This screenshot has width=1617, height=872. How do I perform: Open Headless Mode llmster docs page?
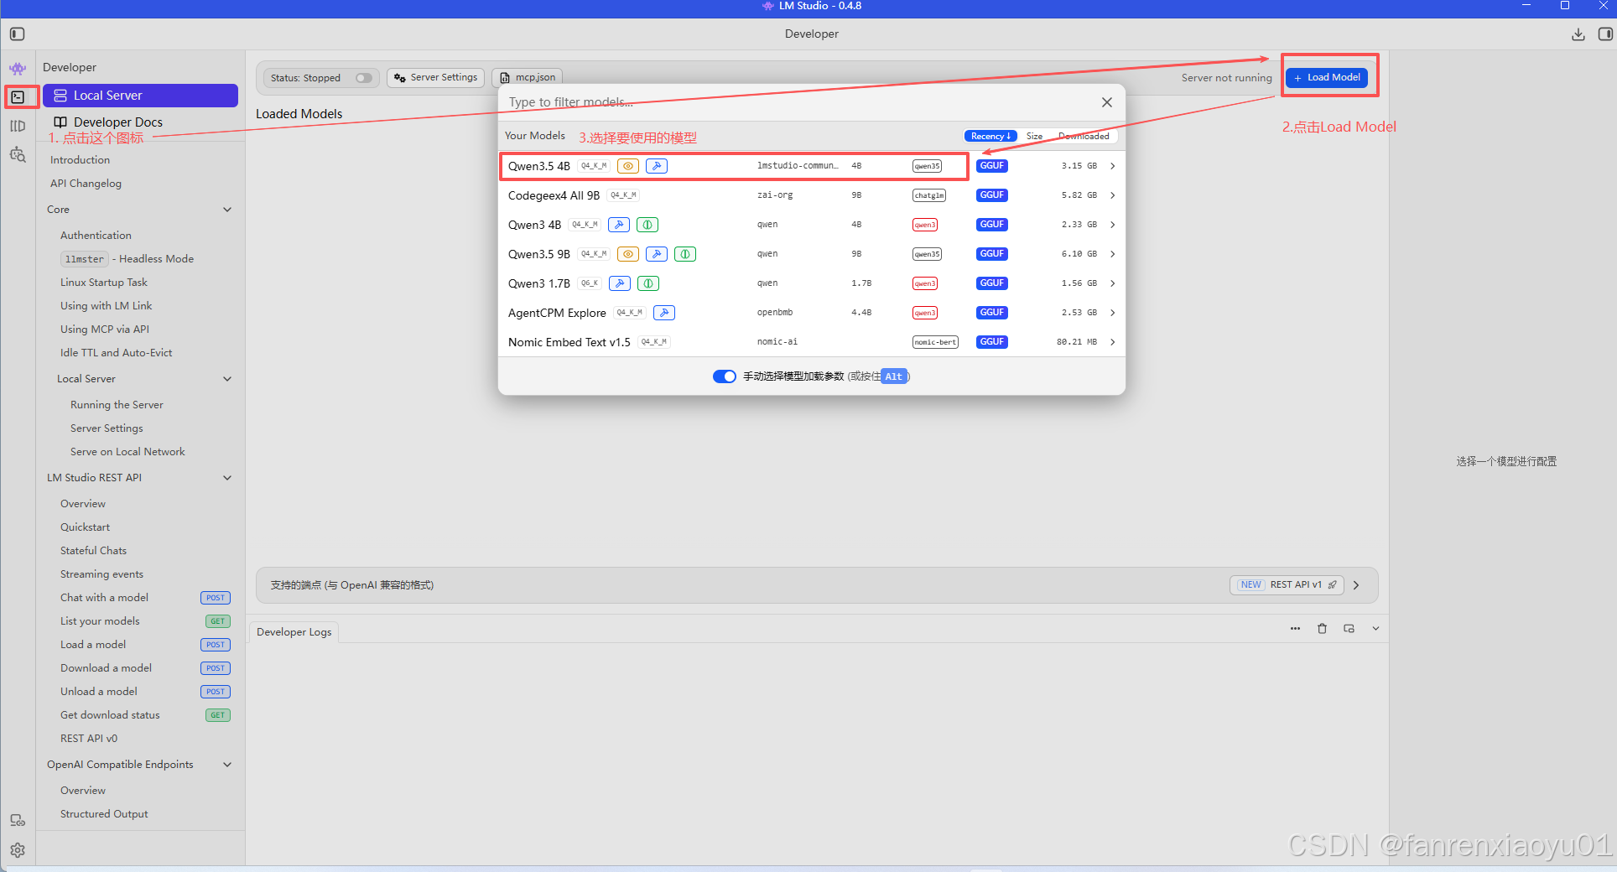point(127,259)
